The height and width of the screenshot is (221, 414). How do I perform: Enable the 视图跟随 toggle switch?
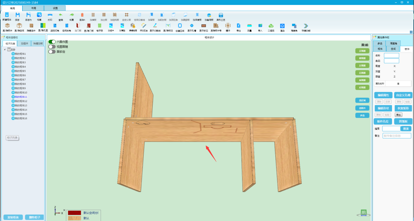[52, 47]
